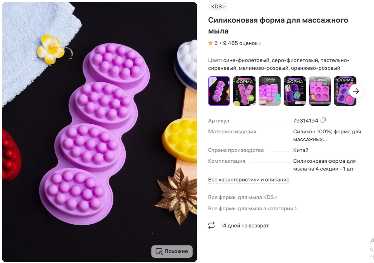Screen dimensions: 374x263
Task: Select the dark purple oval mold thumbnail
Action: (295, 91)
